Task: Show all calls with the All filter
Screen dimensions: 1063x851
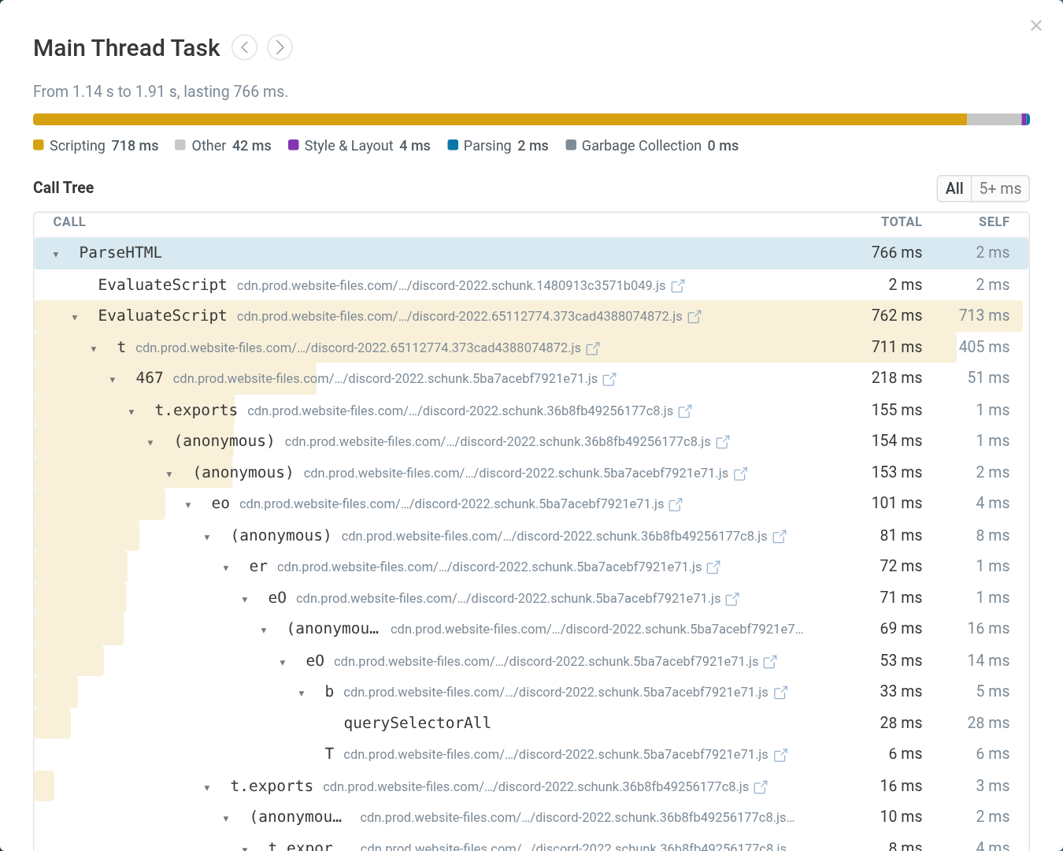Action: pos(954,188)
